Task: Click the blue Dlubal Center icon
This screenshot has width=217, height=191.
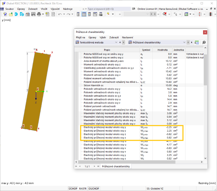Action: click(x=16, y=14)
